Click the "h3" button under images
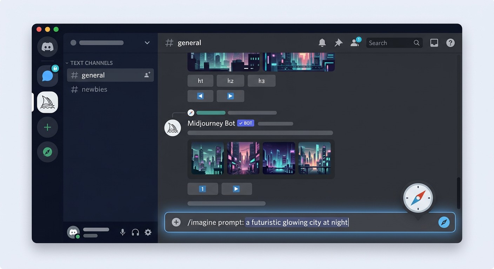This screenshot has width=494, height=269. click(x=261, y=81)
